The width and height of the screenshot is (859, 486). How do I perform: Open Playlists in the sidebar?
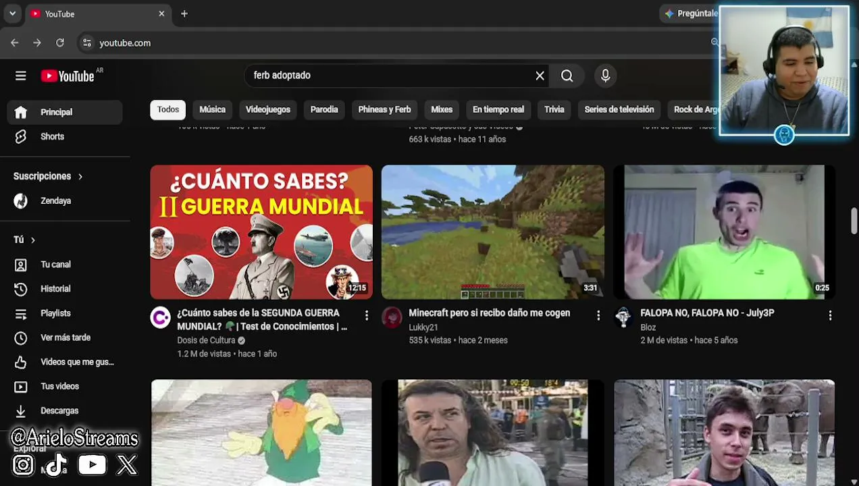pos(65,313)
